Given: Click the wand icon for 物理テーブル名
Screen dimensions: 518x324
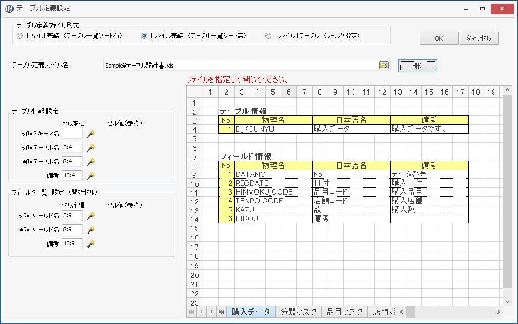Looking at the screenshot, I should point(90,148).
